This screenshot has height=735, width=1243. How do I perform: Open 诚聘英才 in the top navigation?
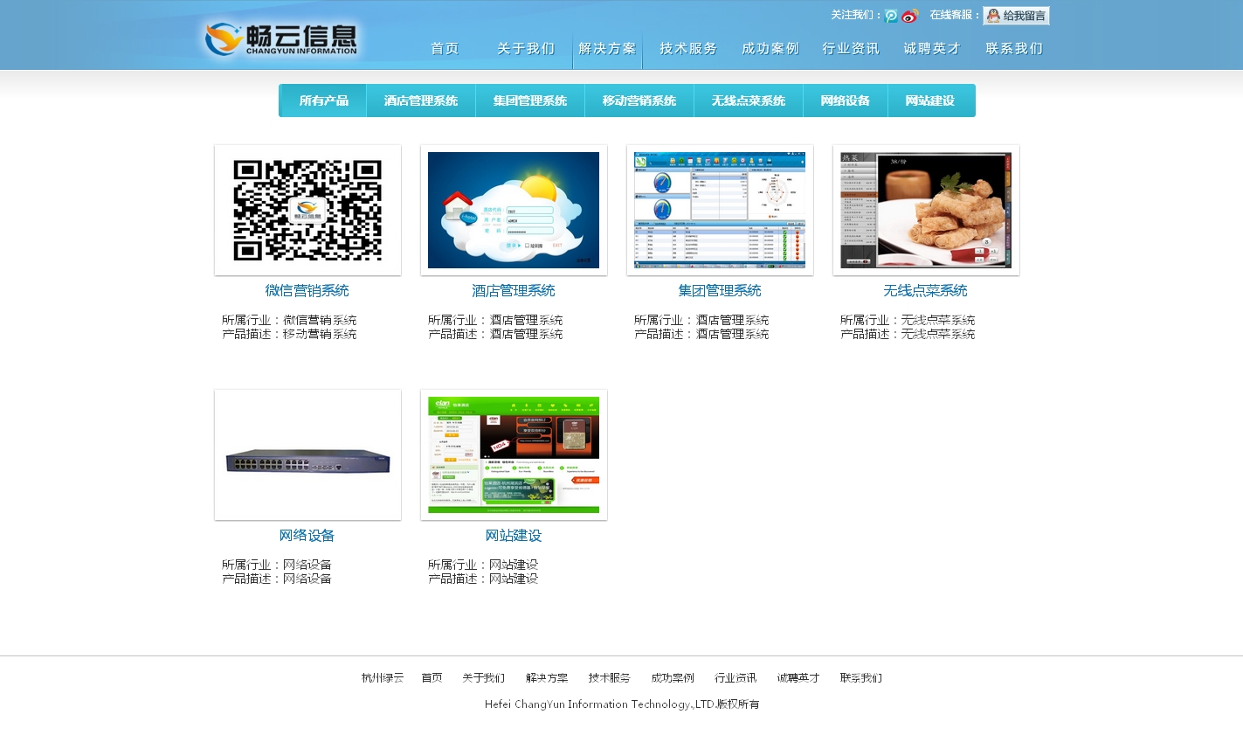click(x=932, y=49)
